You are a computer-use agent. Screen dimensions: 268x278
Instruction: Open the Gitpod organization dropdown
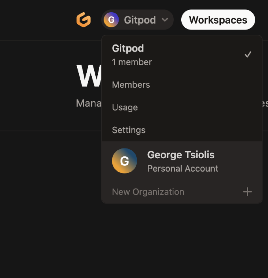pyautogui.click(x=137, y=20)
